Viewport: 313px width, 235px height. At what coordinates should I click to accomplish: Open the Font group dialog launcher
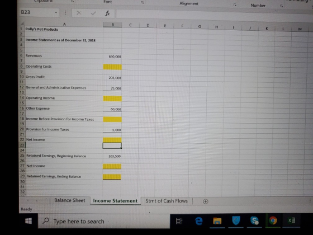(x=142, y=2)
